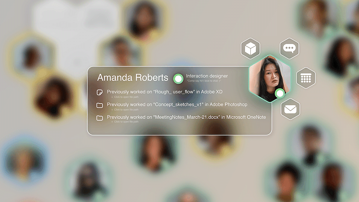Click the green status indicator beside Amanda Roberts

[x=178, y=79]
